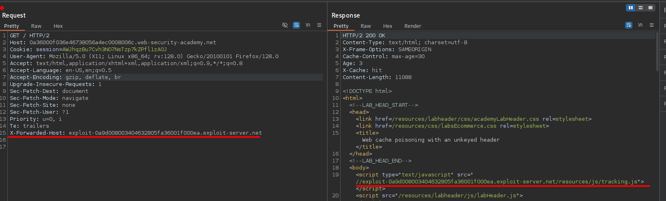Screen dimensions: 666x201
Task: Click the Sec-Fetch-Mode: navigate line
Action: [x=49, y=98]
